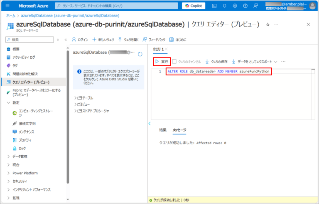Click into the sidebar 検索 field
Screen dimensions: 319x204
tap(31, 40)
